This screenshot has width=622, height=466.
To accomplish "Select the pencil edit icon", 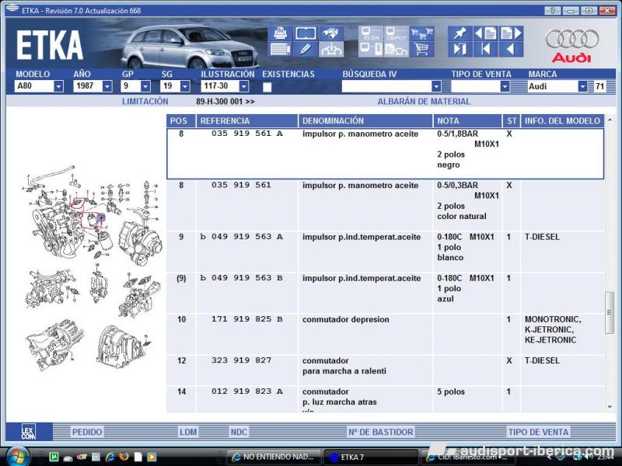I will point(306,50).
